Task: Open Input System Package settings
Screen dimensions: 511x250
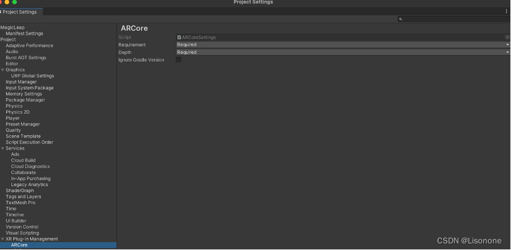Action: click(29, 88)
